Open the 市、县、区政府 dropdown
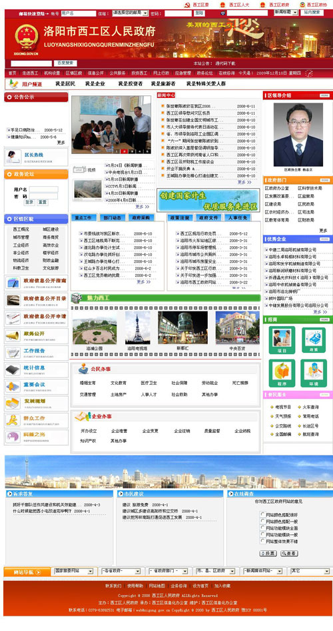Screen dimensions: 333x631 [x=216, y=571]
